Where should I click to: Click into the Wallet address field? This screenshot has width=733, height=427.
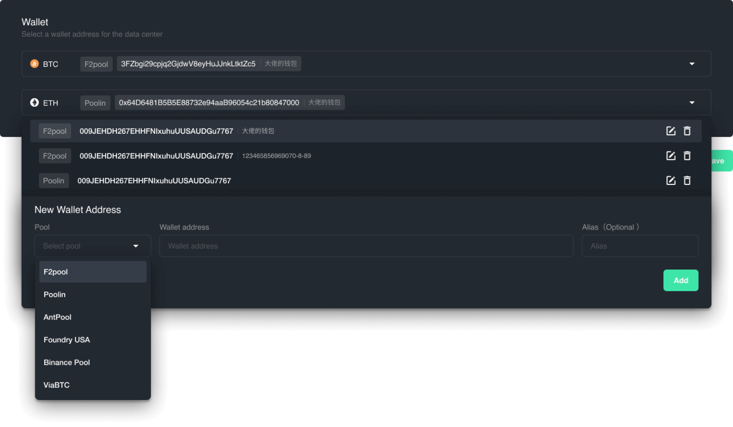click(366, 246)
